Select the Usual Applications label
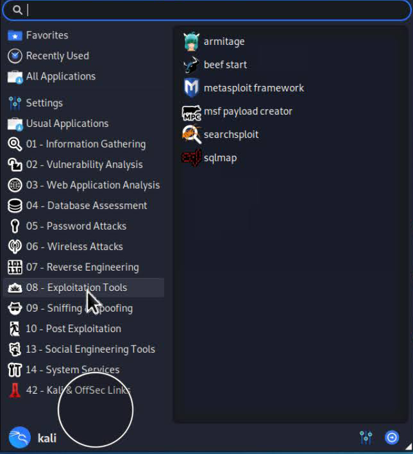Viewport: 413px width, 454px height. pyautogui.click(x=67, y=124)
